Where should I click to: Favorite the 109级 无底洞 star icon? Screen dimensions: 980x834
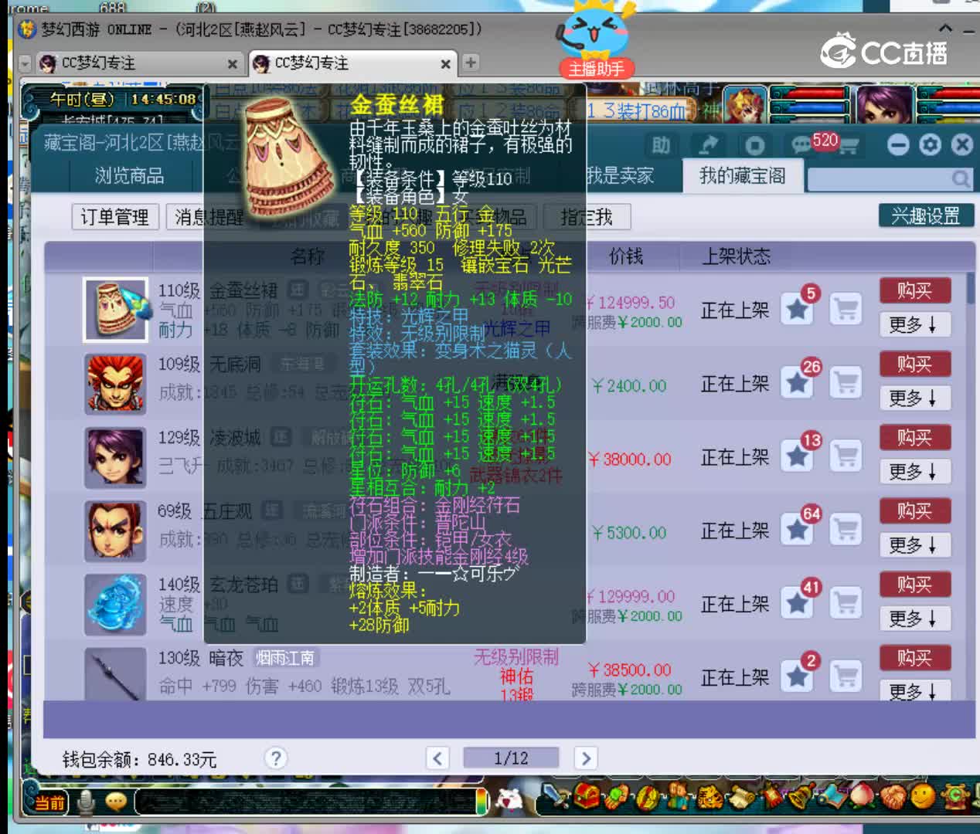pos(797,383)
